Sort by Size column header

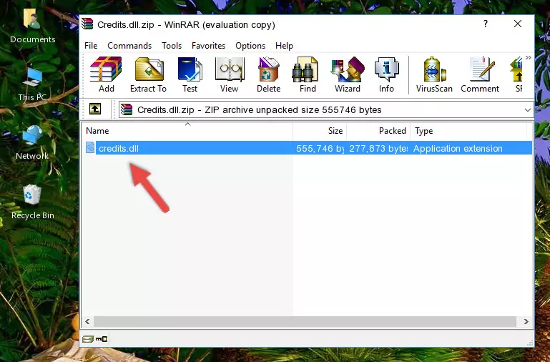pos(320,131)
